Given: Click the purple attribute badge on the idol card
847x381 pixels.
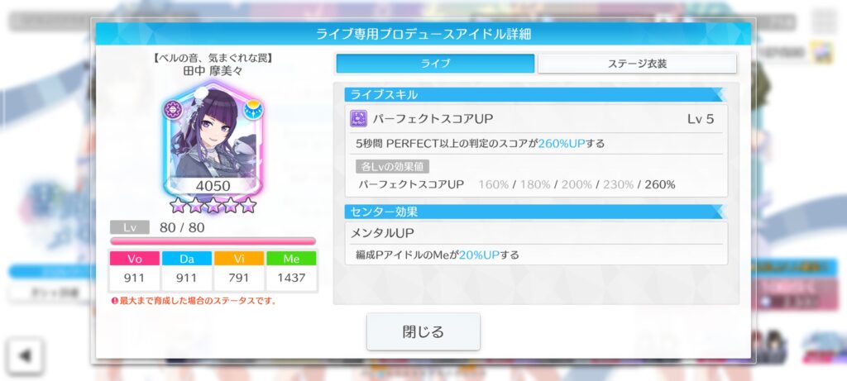Looking at the screenshot, I should [174, 110].
